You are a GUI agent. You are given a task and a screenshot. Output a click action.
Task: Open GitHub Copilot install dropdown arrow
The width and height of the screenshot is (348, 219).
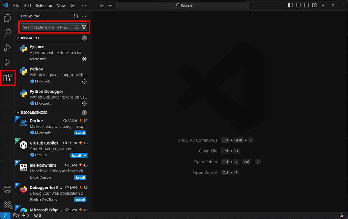tap(85, 155)
